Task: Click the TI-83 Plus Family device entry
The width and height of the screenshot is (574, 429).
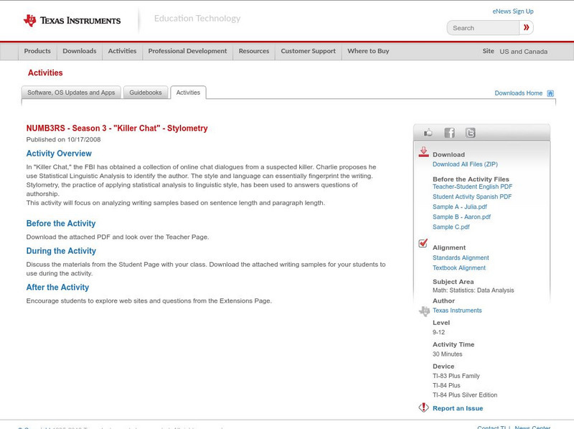Action: pyautogui.click(x=456, y=376)
